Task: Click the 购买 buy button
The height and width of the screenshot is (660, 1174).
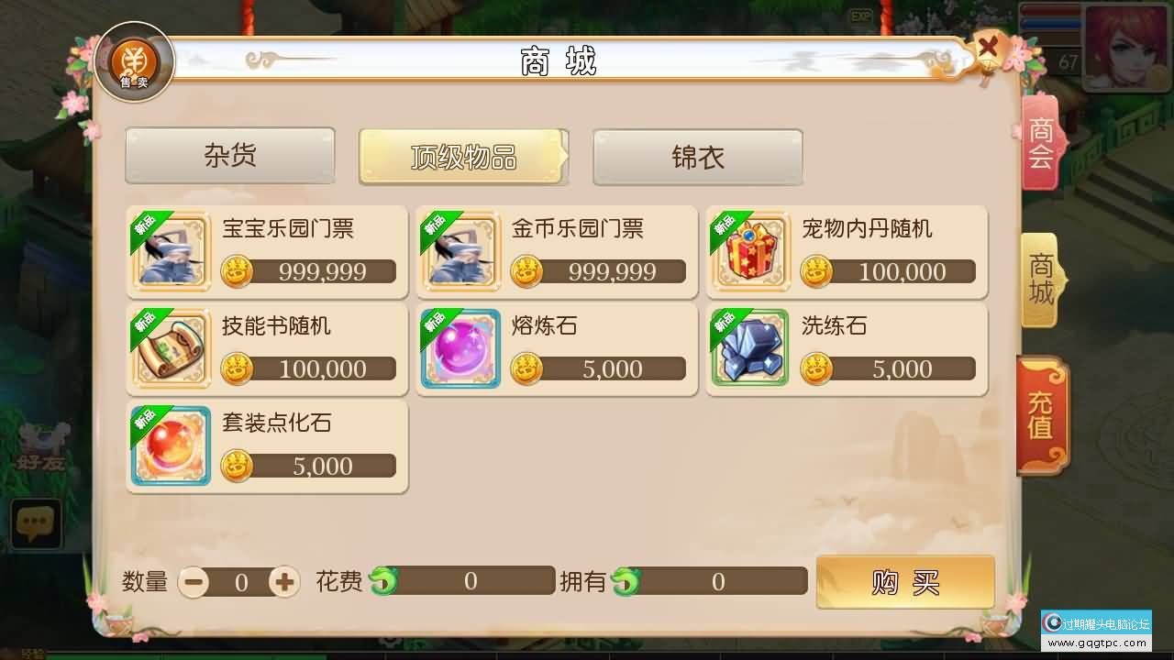Action: tap(905, 582)
